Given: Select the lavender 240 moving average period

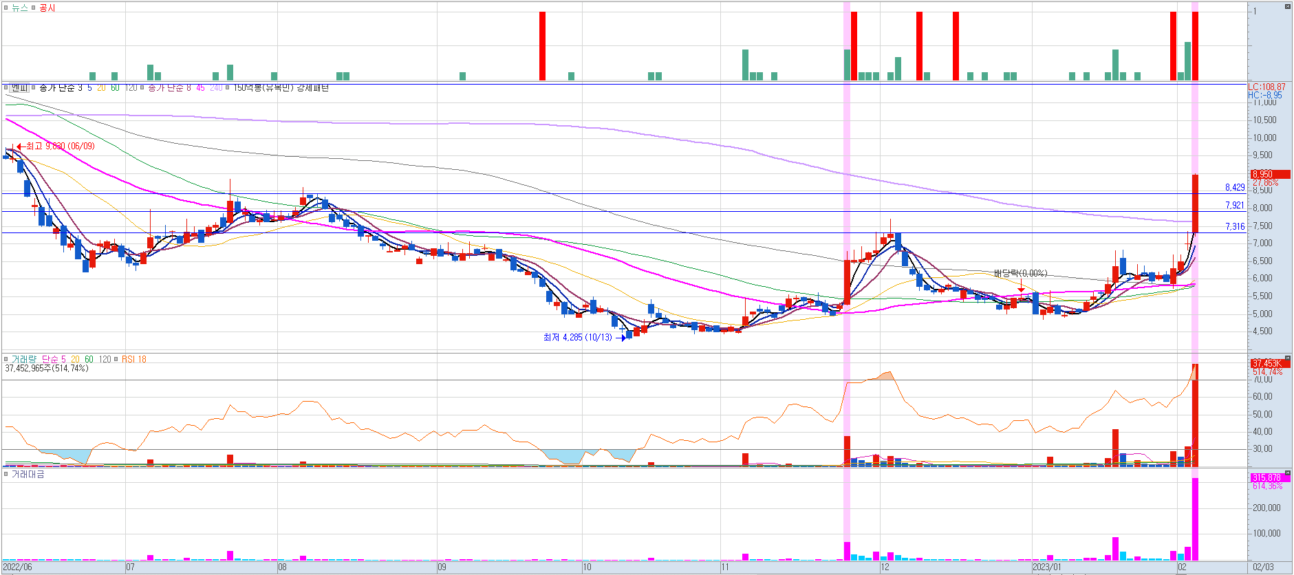Looking at the screenshot, I should [216, 87].
